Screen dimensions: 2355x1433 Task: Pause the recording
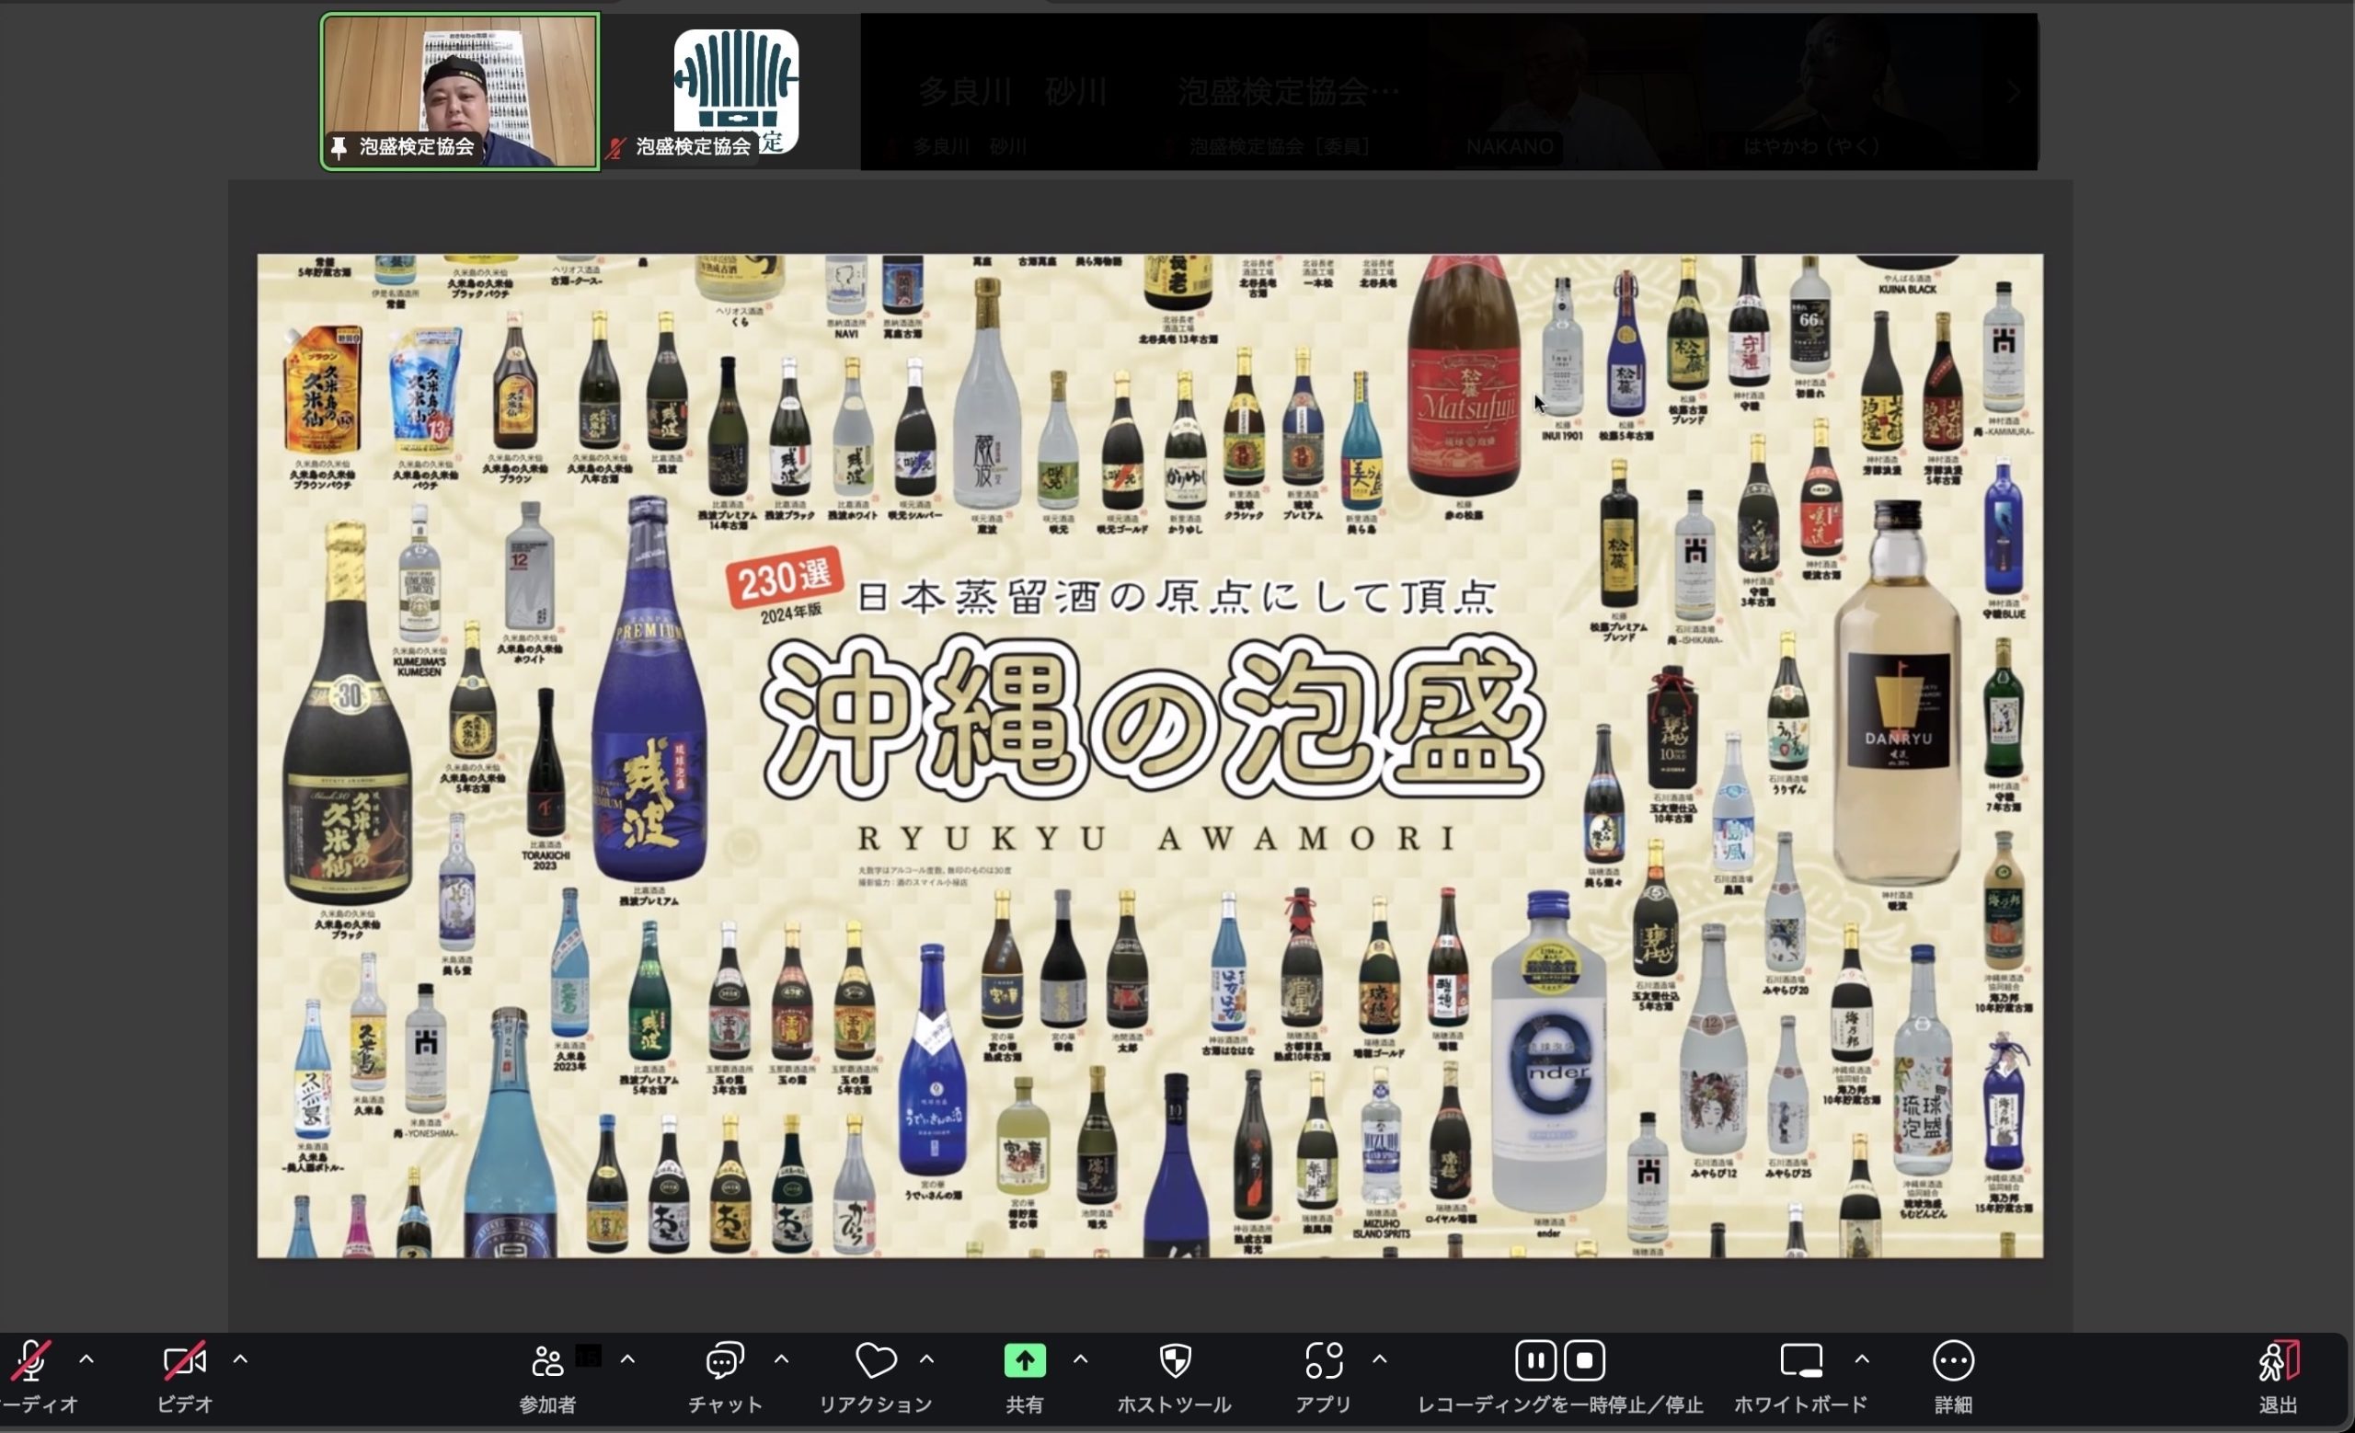coord(1535,1360)
